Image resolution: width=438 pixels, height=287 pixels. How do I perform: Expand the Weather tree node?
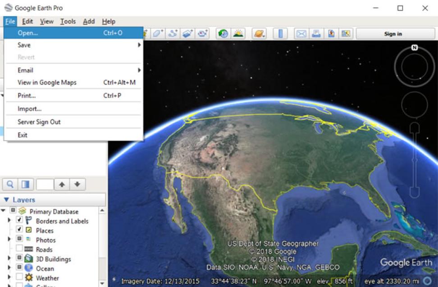[9, 277]
